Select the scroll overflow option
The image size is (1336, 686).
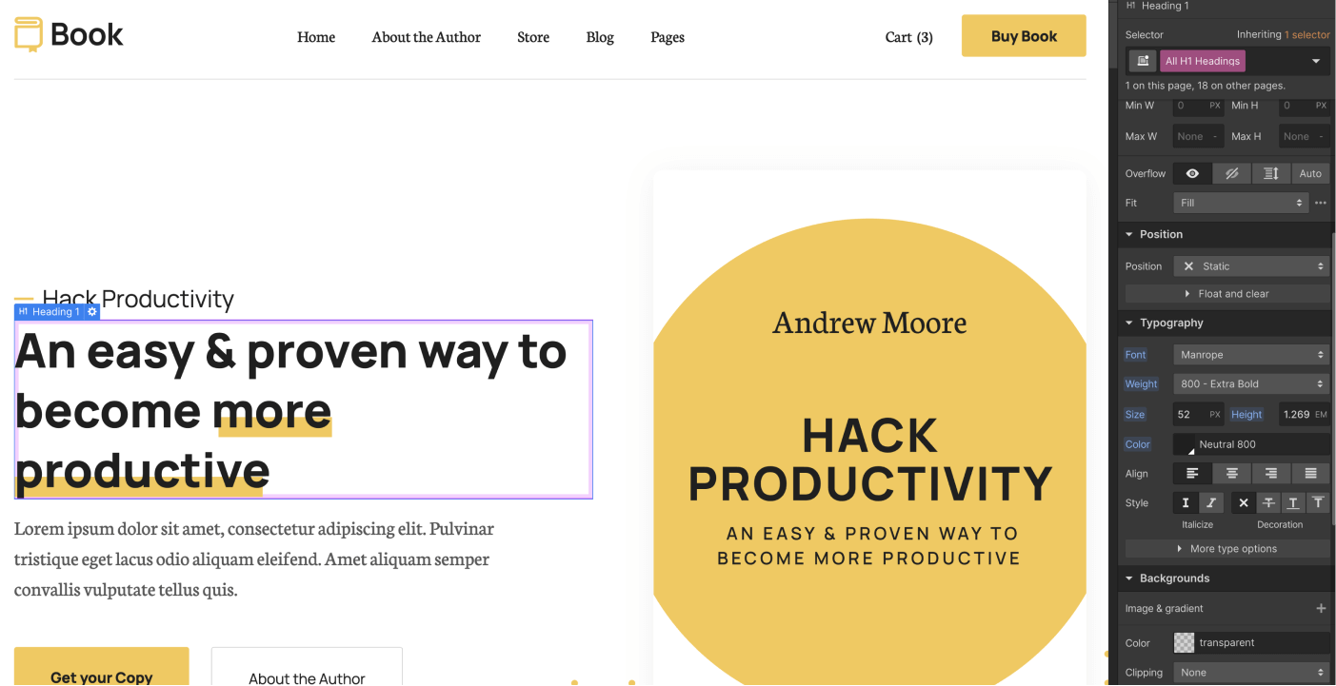[1271, 173]
